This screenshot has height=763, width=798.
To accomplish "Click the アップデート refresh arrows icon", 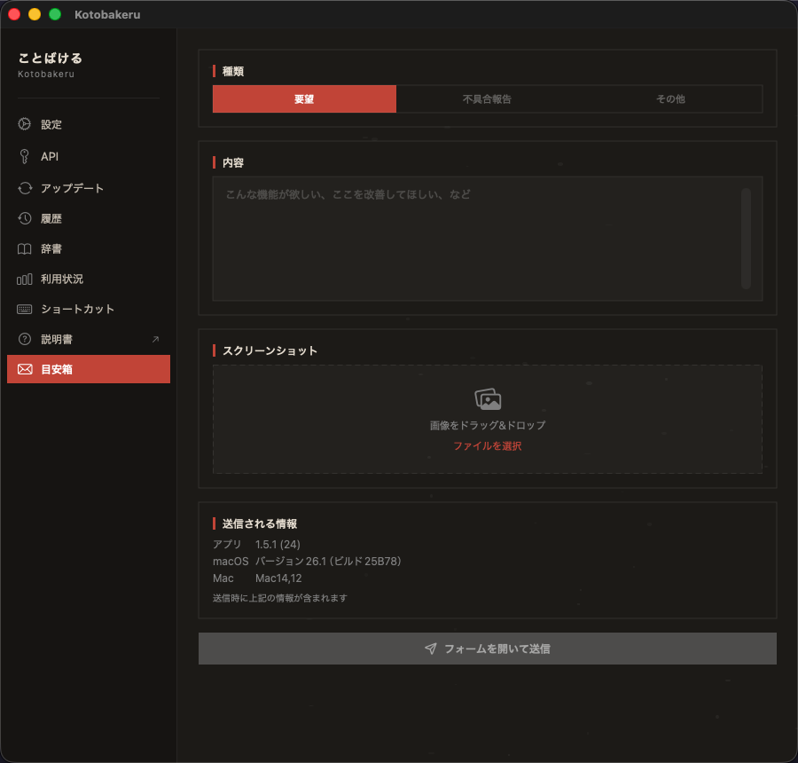I will [25, 188].
